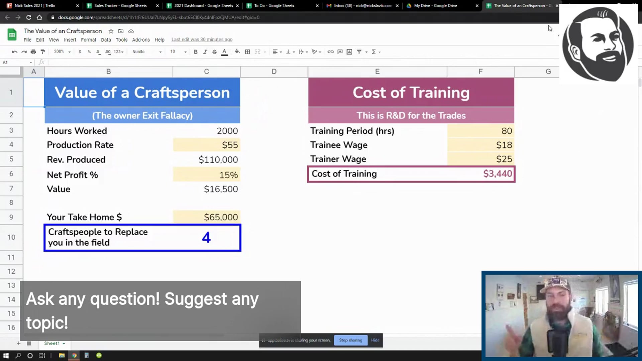Set text color with the text color icon
Viewport: 642px width, 361px height.
pos(224,52)
